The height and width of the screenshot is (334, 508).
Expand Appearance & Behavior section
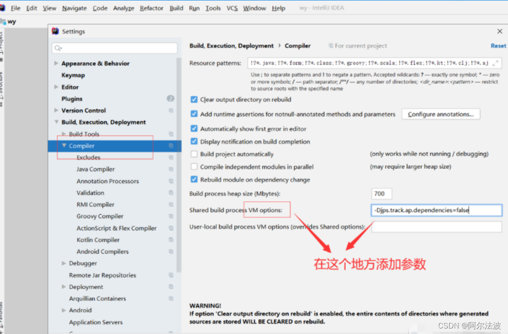click(56, 63)
